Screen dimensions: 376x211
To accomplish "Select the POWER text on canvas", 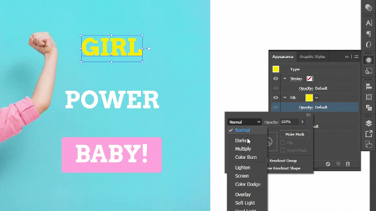I will click(112, 100).
